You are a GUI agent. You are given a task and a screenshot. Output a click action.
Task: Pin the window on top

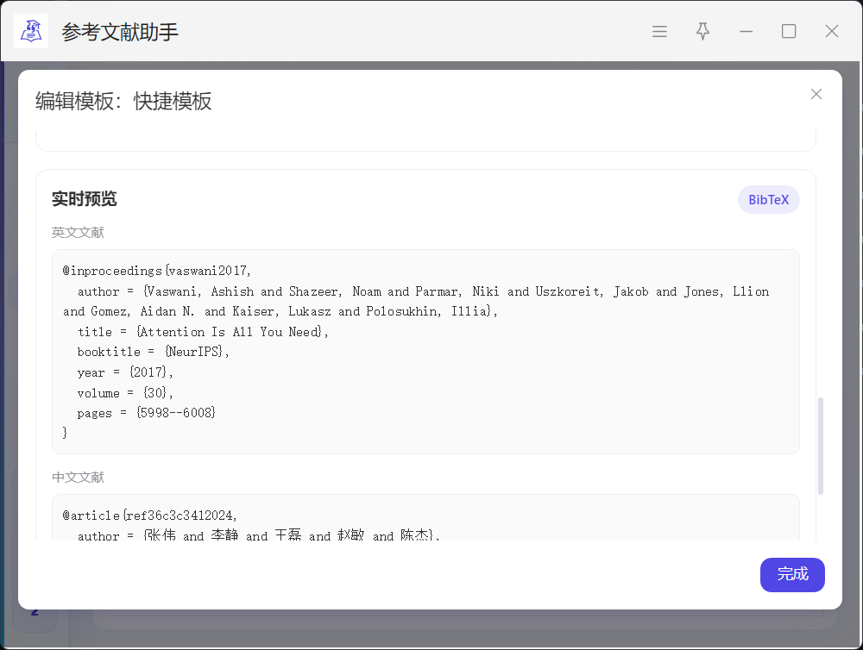pos(702,32)
